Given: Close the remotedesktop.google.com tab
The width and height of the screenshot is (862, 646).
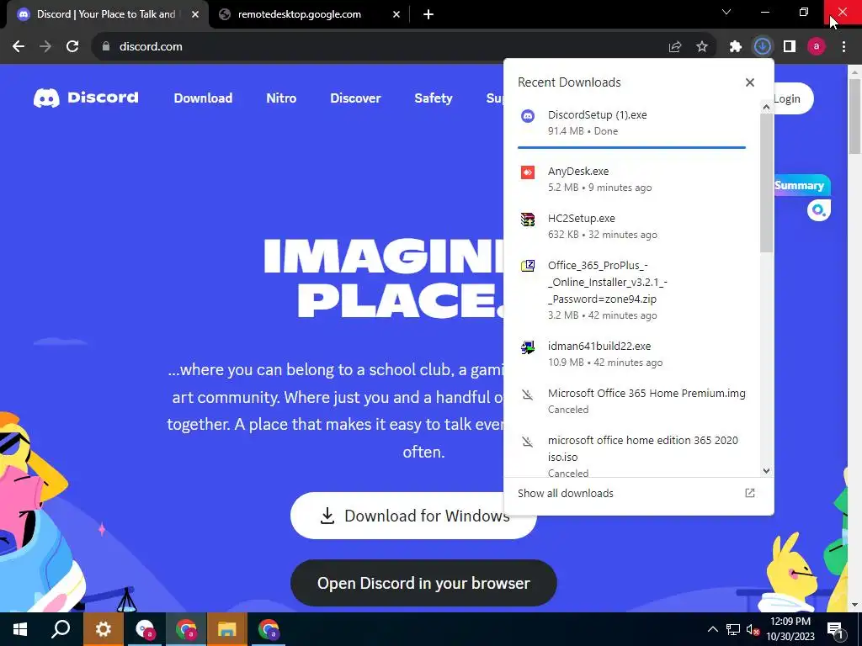Looking at the screenshot, I should [x=396, y=14].
